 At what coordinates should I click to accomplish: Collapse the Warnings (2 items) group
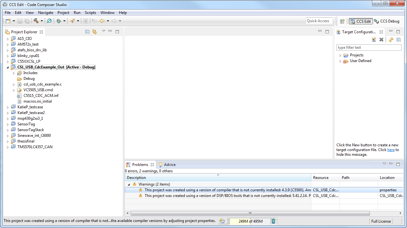coord(129,184)
